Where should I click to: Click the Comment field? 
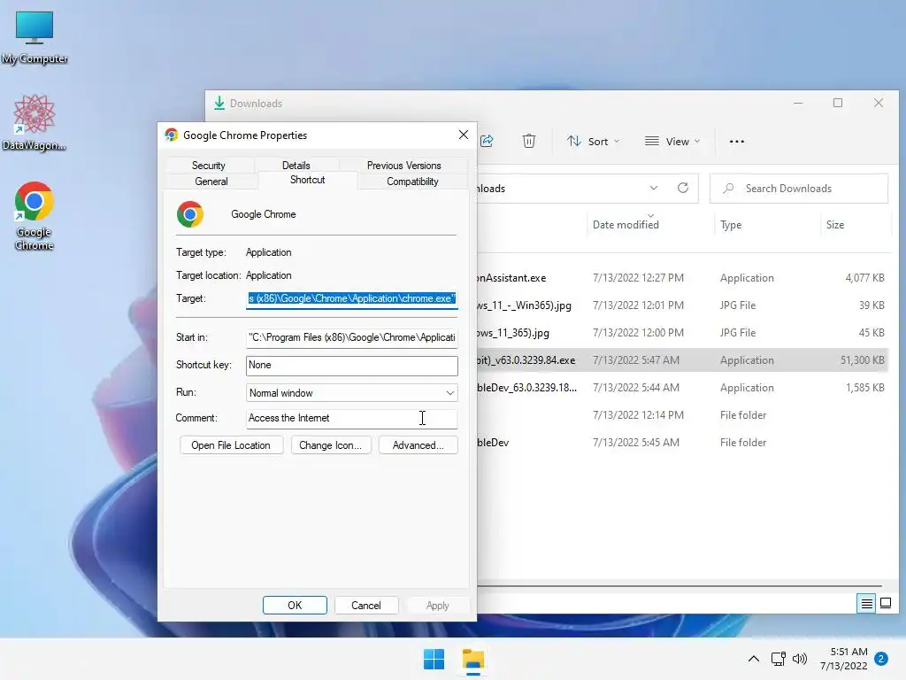(352, 418)
